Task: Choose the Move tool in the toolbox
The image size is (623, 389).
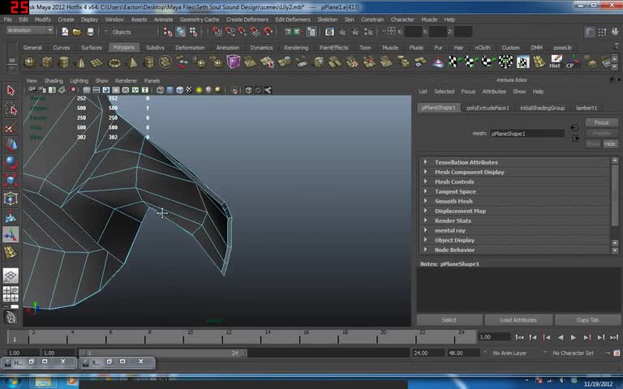Action: [11, 144]
